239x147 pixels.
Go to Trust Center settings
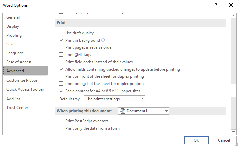tap(17, 108)
